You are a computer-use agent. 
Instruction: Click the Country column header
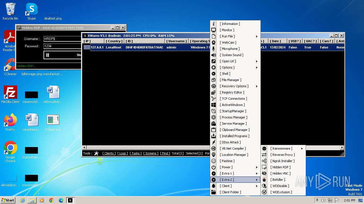(x=113, y=41)
